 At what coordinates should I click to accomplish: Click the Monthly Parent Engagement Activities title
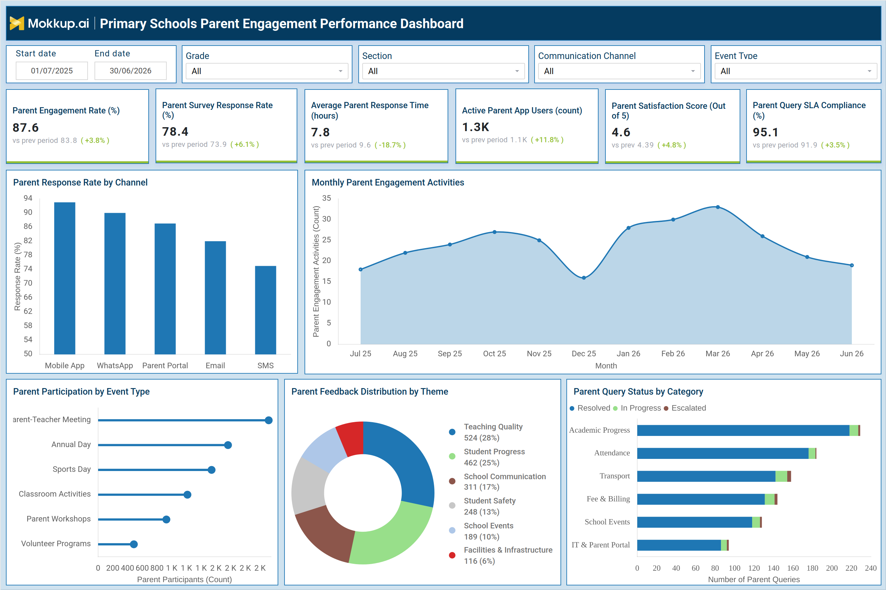[x=388, y=183]
